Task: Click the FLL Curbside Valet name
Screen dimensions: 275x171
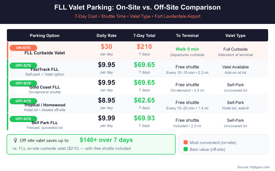Action: pos(45,53)
